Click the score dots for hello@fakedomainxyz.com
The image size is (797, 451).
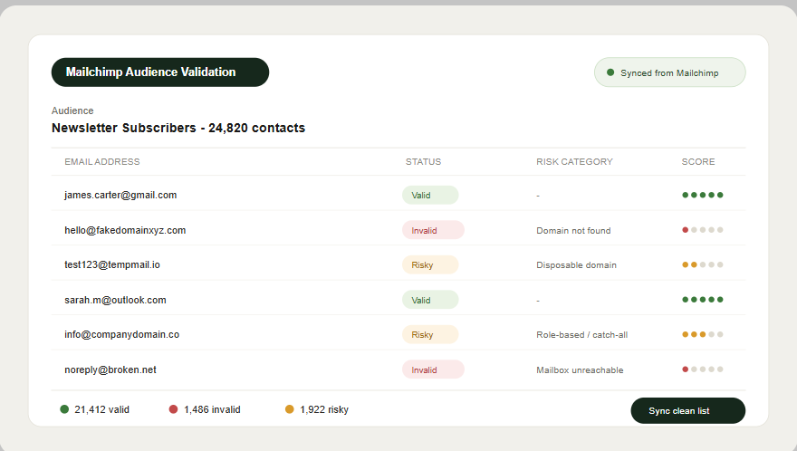coord(703,230)
